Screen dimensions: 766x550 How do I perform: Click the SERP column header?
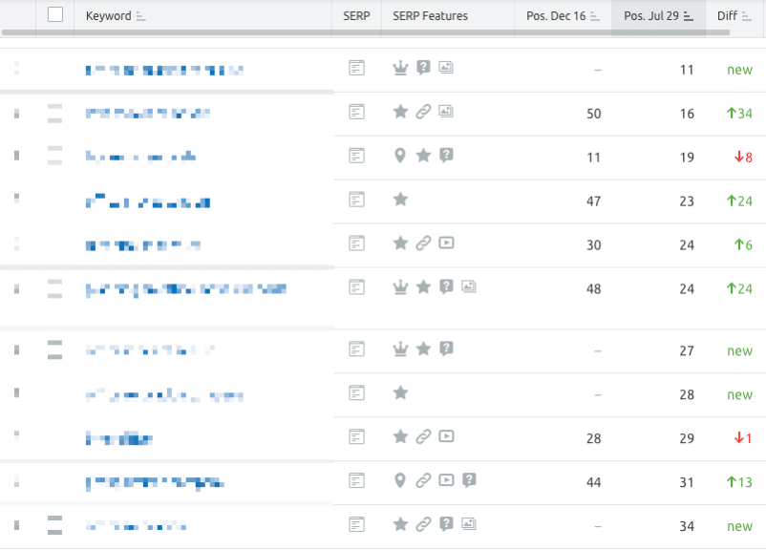[356, 16]
